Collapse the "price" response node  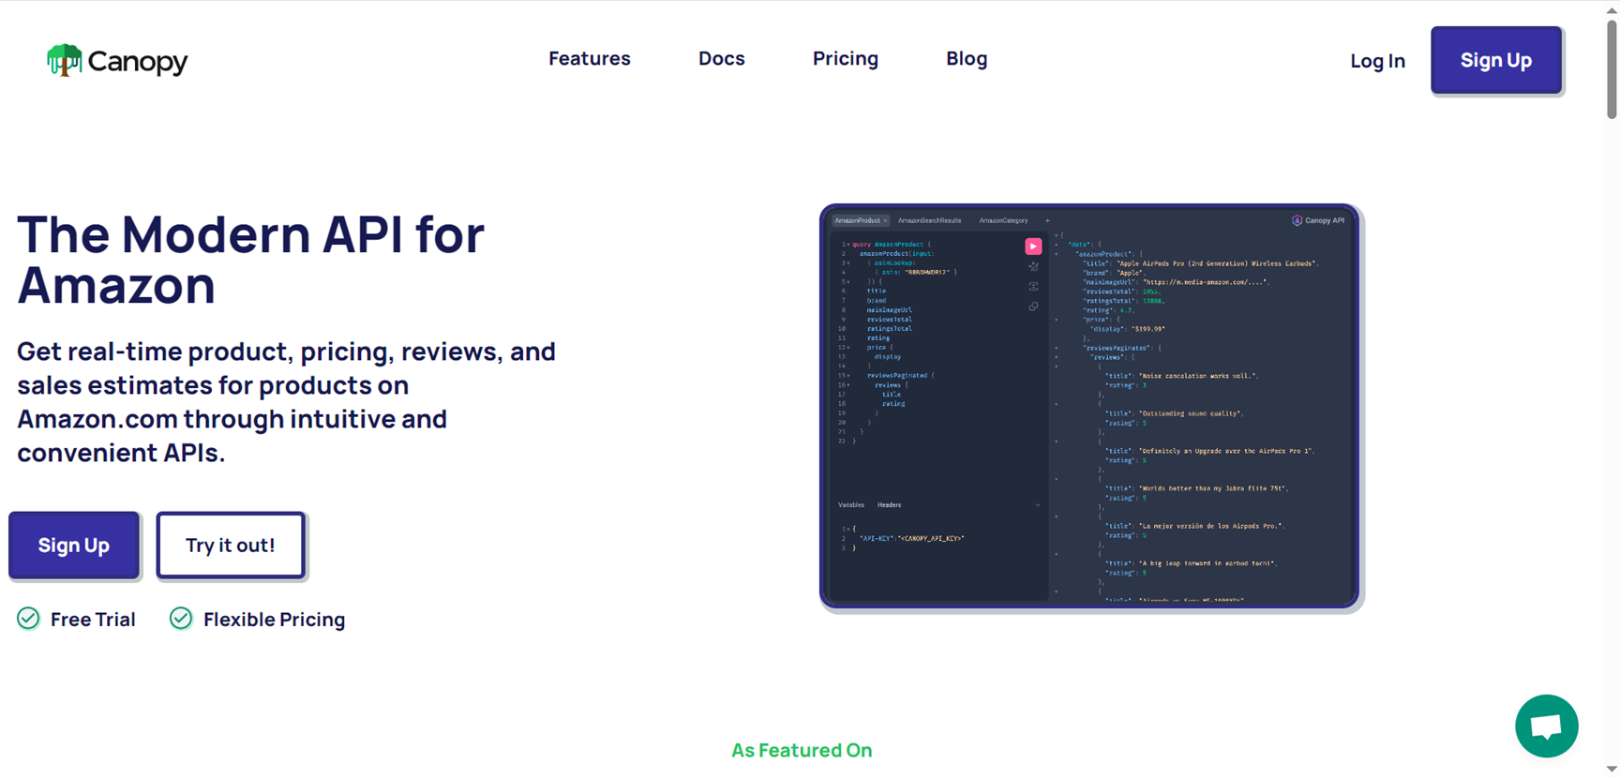click(1057, 320)
